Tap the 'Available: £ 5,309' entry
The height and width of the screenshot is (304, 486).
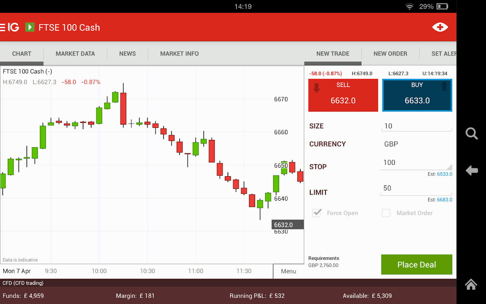[367, 296]
